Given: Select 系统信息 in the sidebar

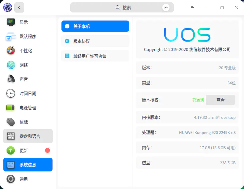Looking at the screenshot, I should click(28, 165).
